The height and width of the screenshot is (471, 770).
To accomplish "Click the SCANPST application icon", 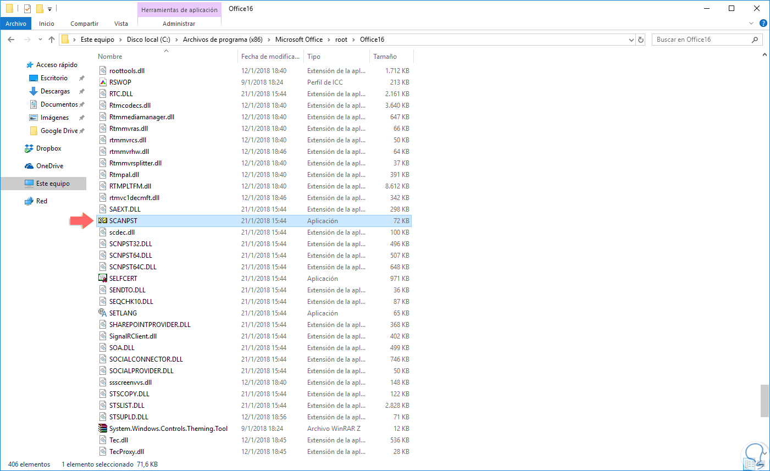I will click(x=103, y=221).
